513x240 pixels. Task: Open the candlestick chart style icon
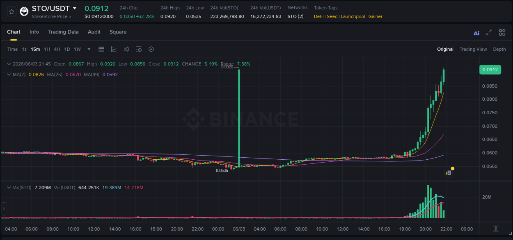coord(126,49)
